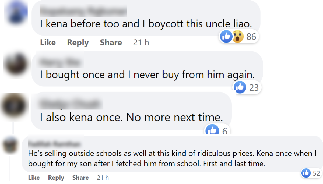
Task: Reply to the "boycott this uncle" comment
Action: 78,43
